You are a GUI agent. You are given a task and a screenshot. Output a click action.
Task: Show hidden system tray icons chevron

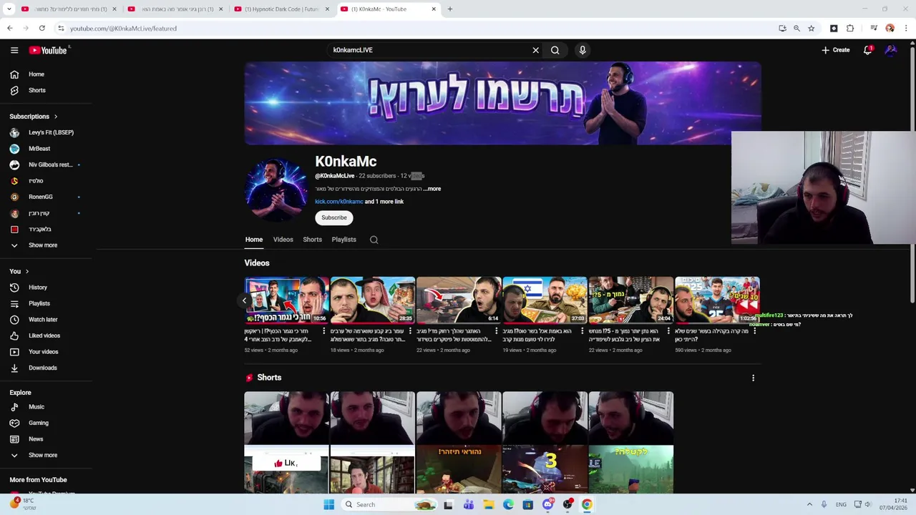click(809, 504)
